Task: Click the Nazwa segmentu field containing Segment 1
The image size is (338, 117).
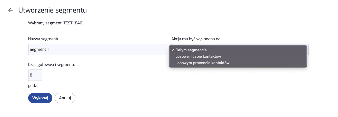Action: click(97, 50)
